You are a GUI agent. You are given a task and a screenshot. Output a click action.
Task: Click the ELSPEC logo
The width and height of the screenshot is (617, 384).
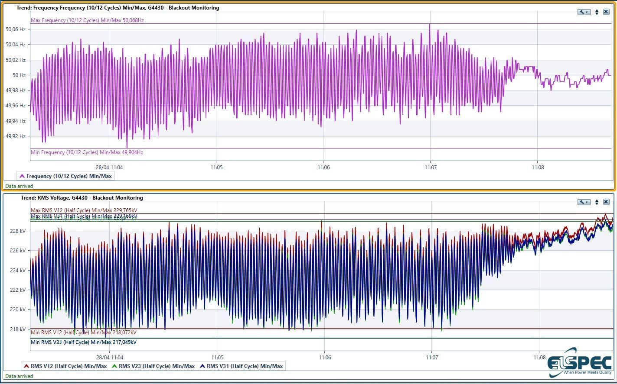581,363
